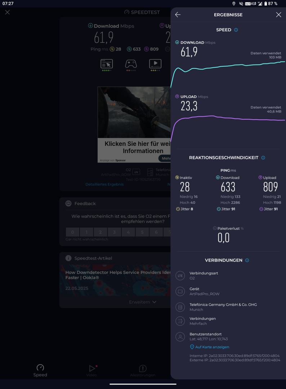Click the Jitter icon under Upload ping
Screen dimensions: 286x389
click(x=261, y=209)
